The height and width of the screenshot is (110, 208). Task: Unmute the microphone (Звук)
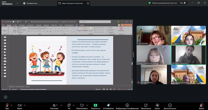pyautogui.click(x=7, y=105)
